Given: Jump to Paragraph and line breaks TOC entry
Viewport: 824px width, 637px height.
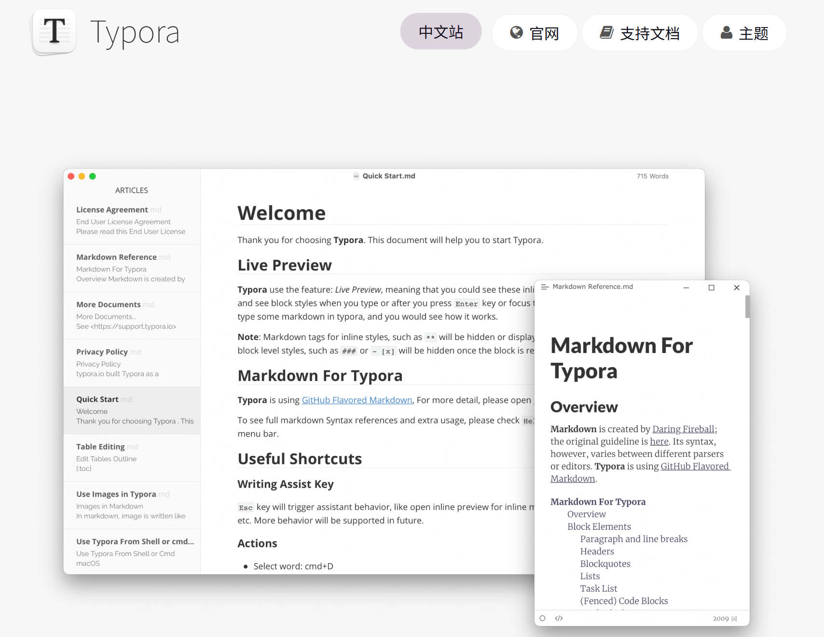Looking at the screenshot, I should [x=634, y=539].
